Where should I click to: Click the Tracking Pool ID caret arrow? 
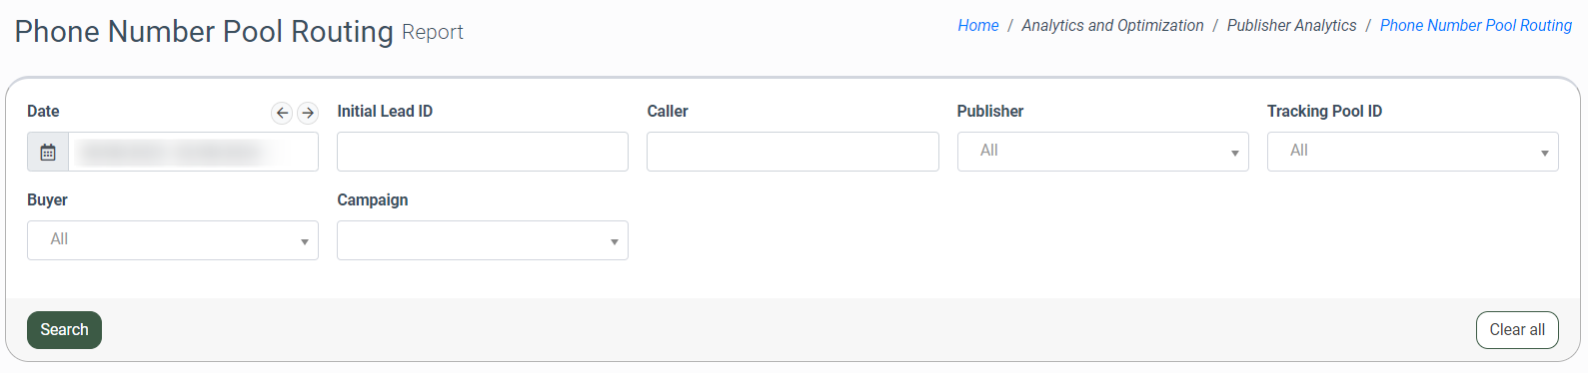[x=1545, y=154]
